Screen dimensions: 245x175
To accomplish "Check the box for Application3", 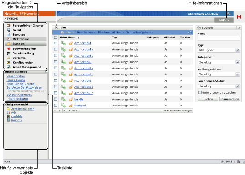I will coord(56,80).
